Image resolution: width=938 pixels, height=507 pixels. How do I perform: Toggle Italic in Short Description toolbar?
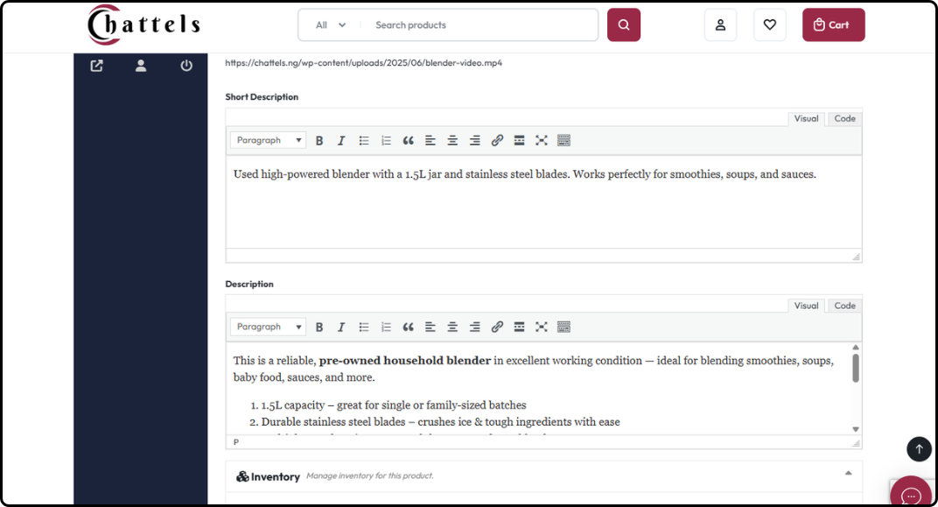pos(341,141)
